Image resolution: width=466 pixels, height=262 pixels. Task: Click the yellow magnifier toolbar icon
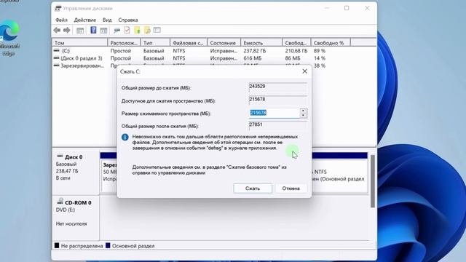tap(147, 30)
